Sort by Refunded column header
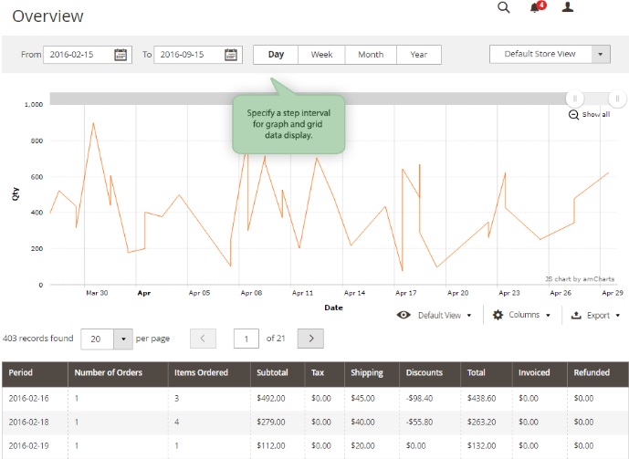The height and width of the screenshot is (459, 629). tap(598, 374)
